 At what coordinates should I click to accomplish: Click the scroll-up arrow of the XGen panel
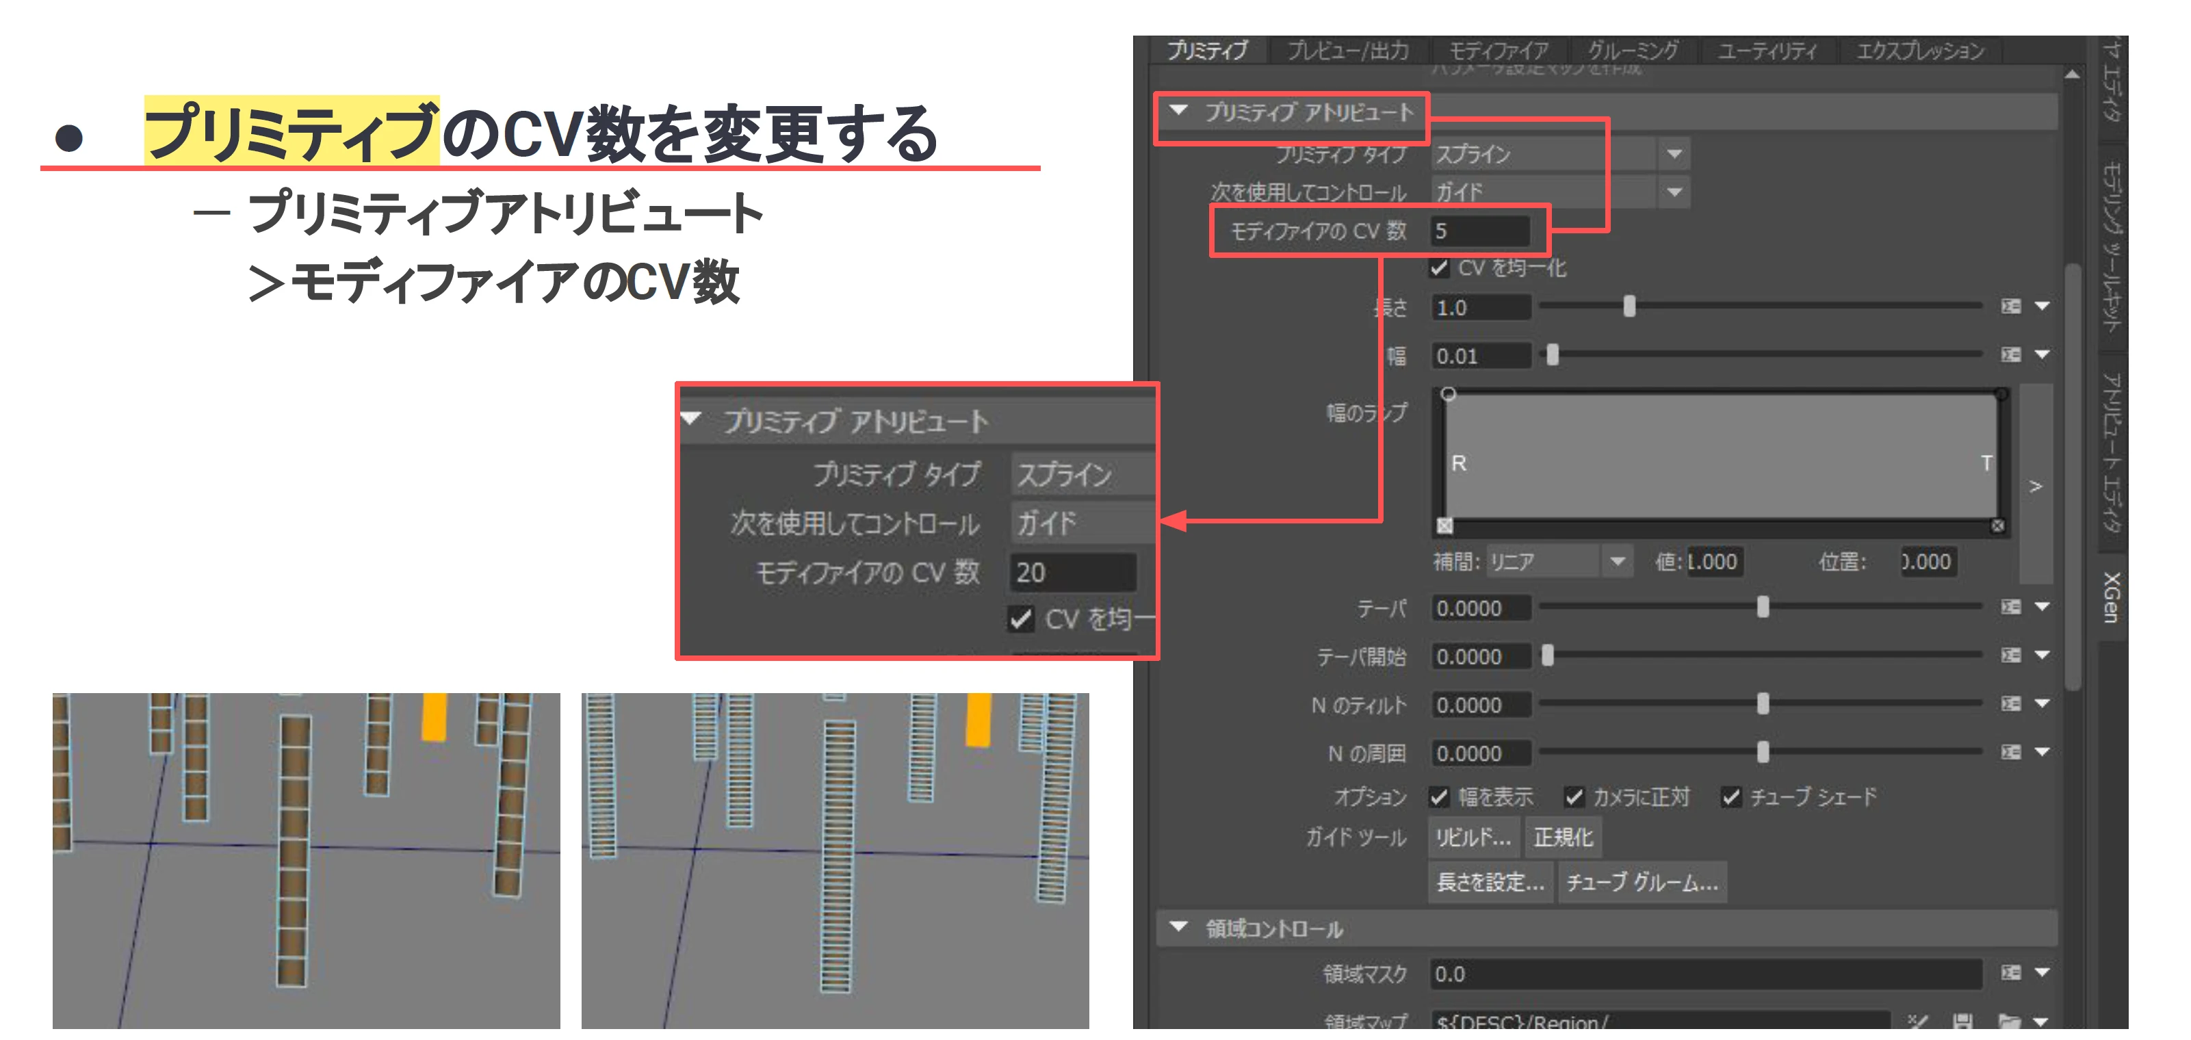point(2072,75)
